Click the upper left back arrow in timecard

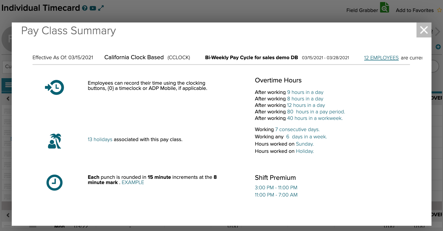tap(8, 98)
